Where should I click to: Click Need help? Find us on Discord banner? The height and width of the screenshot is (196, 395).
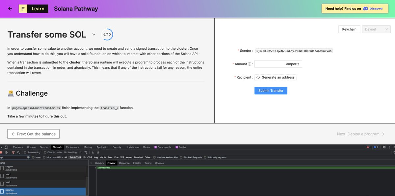[355, 9]
